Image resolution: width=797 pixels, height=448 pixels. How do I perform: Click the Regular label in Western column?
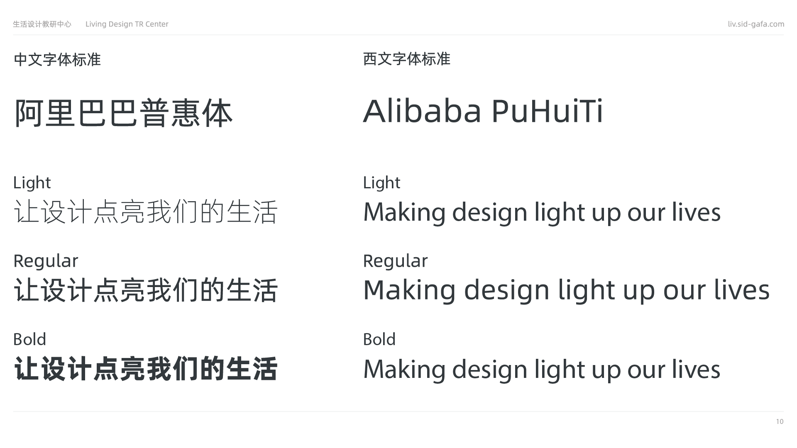coord(395,261)
